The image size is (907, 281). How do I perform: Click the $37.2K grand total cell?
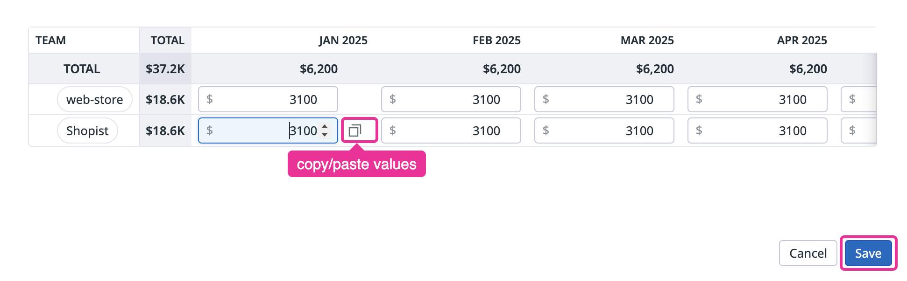[x=165, y=69]
